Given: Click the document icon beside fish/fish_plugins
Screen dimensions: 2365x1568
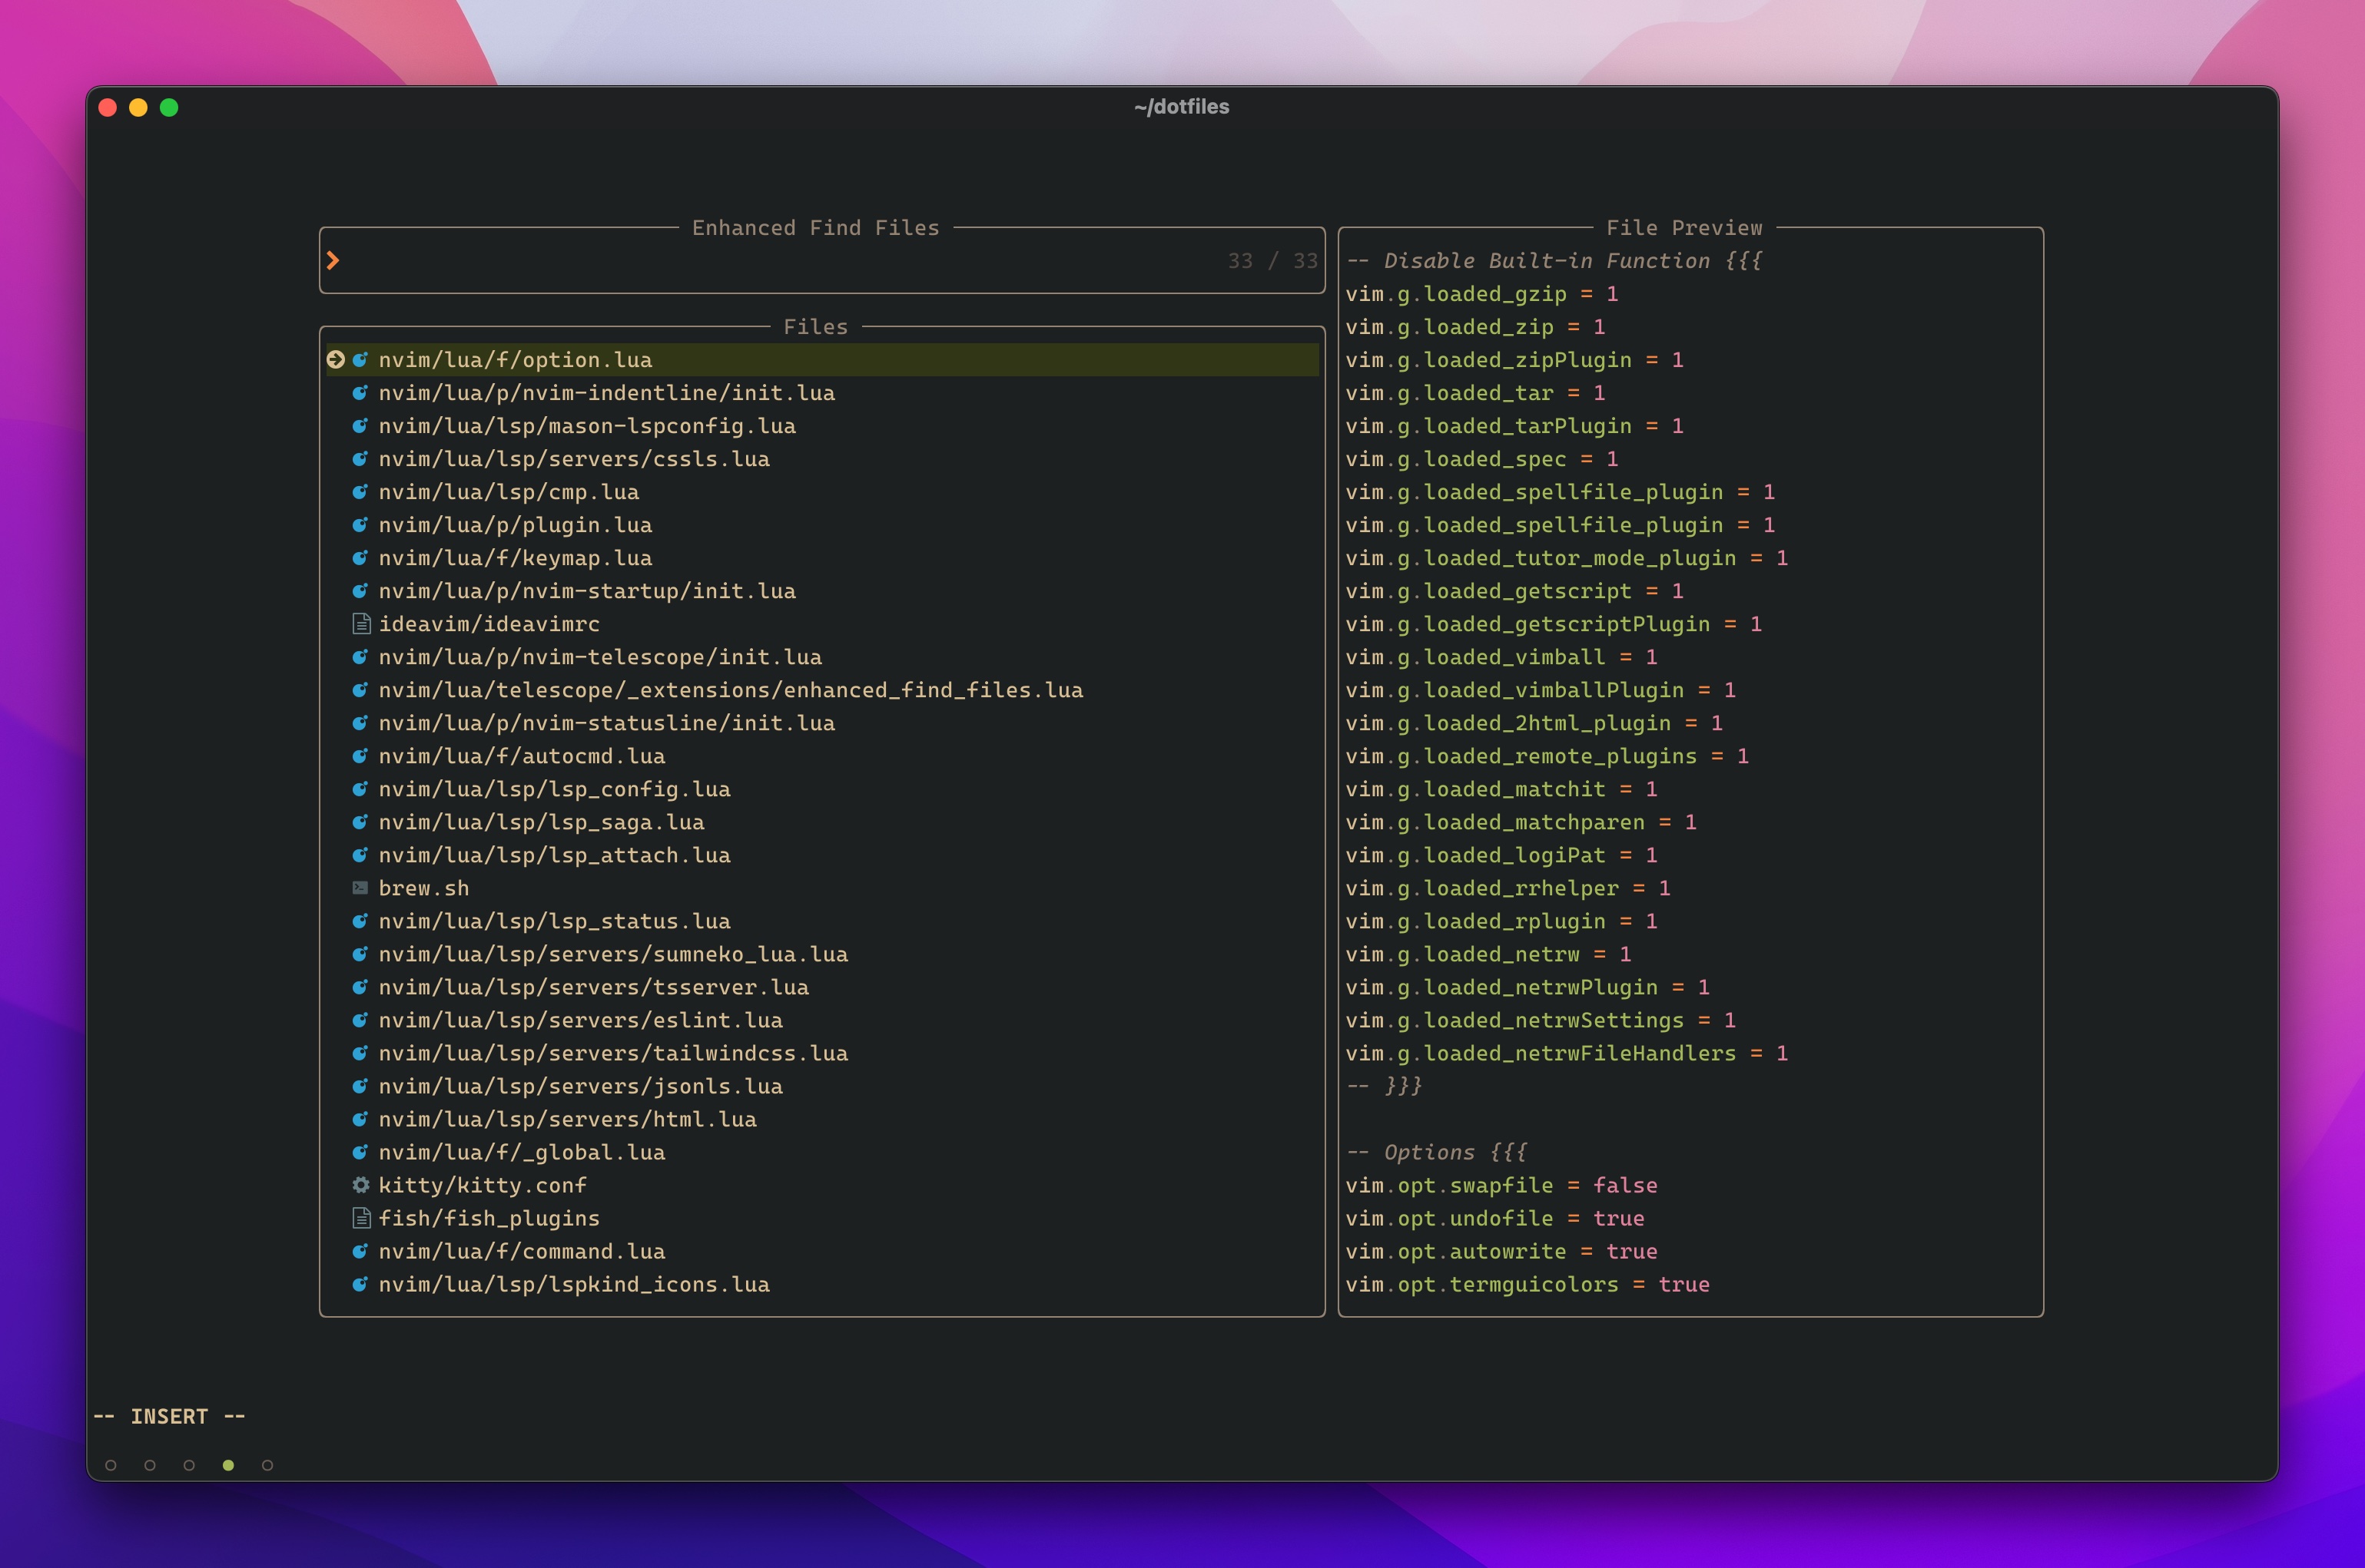Looking at the screenshot, I should tap(361, 1218).
